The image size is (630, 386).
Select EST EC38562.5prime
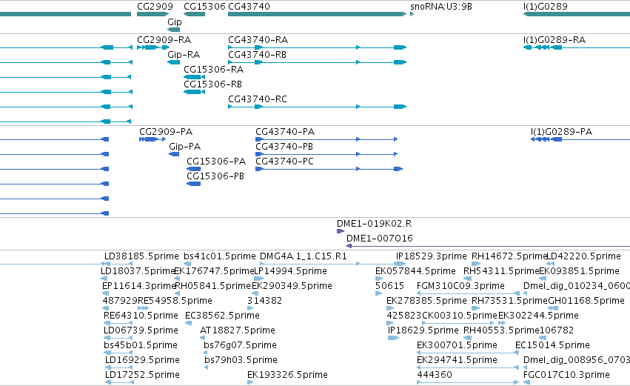pyautogui.click(x=222, y=316)
